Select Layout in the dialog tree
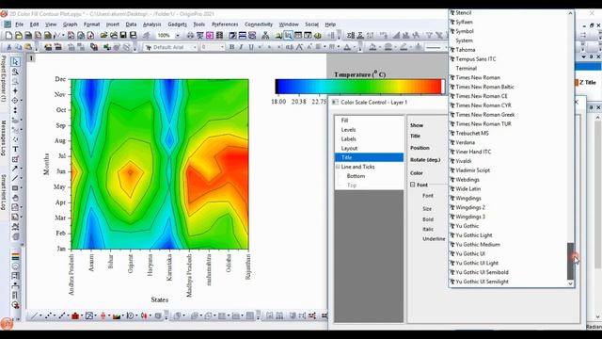 tap(349, 148)
